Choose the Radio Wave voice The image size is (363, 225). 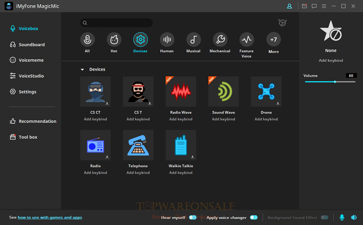tap(181, 91)
